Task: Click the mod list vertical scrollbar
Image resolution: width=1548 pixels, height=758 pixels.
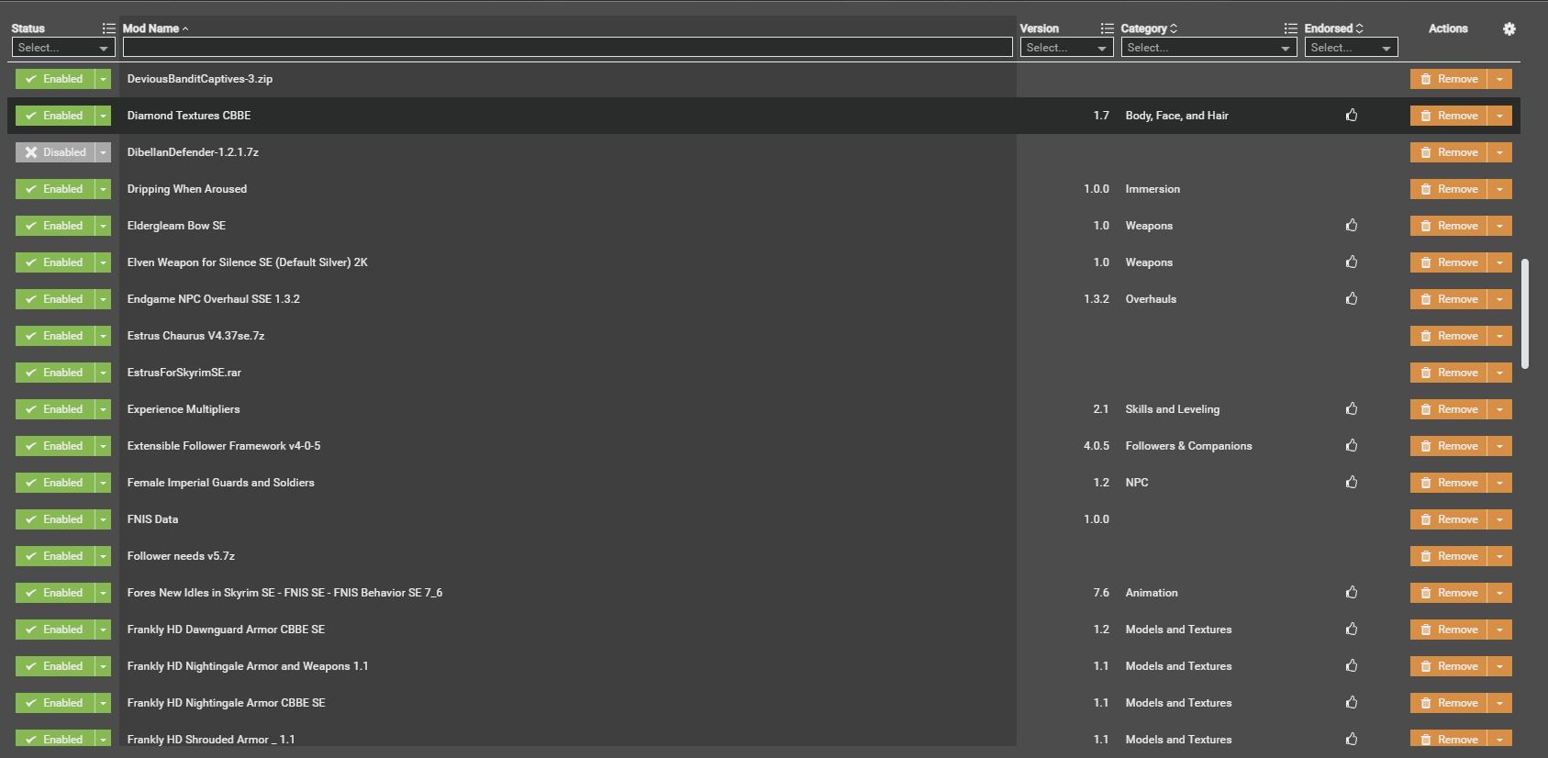Action: (x=1525, y=313)
